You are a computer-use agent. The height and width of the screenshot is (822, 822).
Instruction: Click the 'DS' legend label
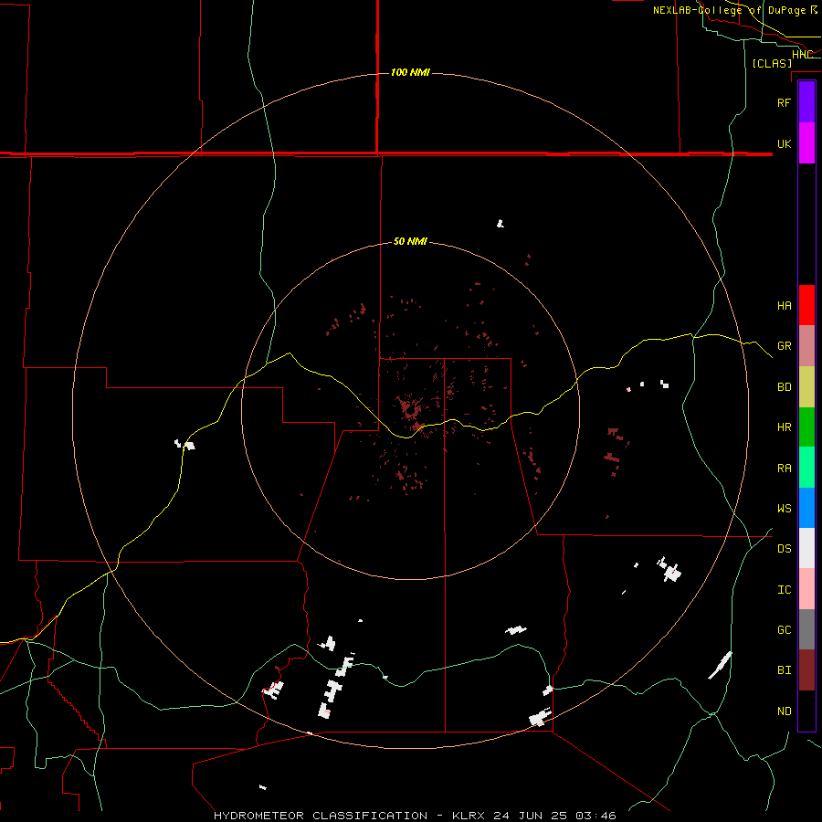point(784,549)
